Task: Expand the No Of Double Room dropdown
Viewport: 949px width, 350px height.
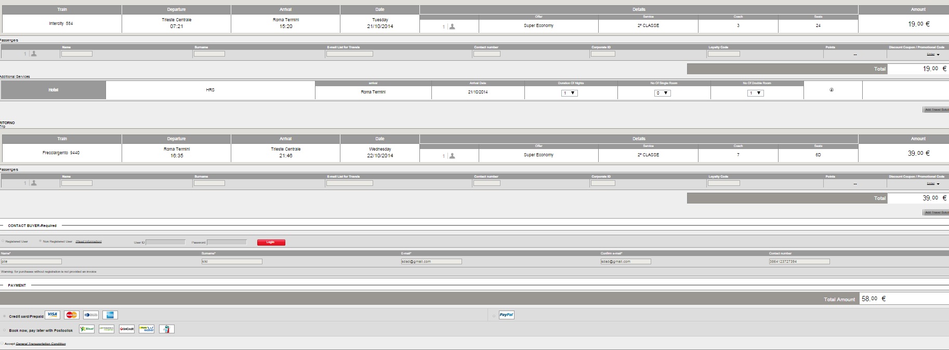Action: pos(756,93)
